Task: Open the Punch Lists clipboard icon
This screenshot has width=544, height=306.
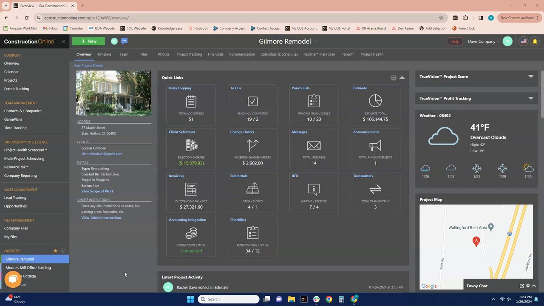Action: tap(314, 101)
